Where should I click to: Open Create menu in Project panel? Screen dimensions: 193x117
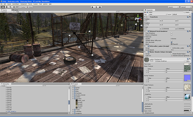[x=74, y=86]
